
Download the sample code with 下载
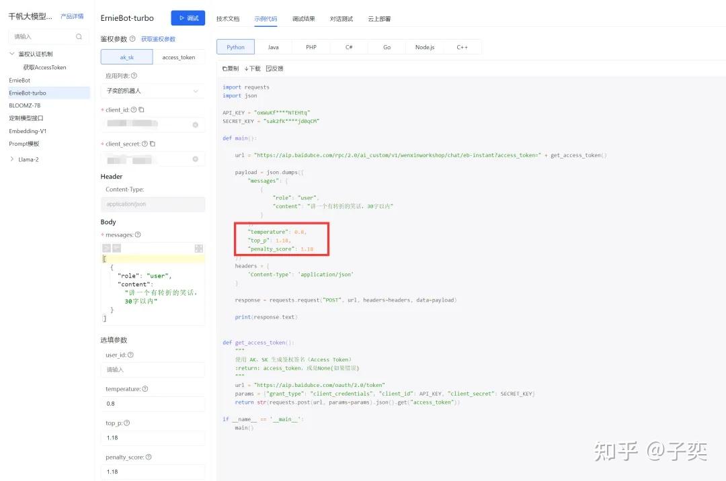[253, 69]
